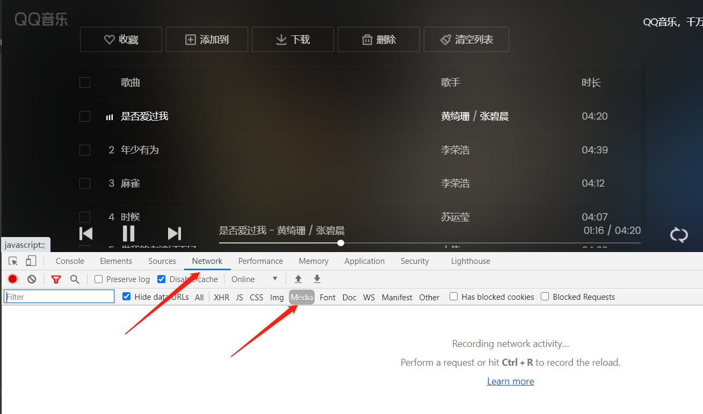703x414 pixels.
Task: Open the Learn more link
Action: [510, 381]
